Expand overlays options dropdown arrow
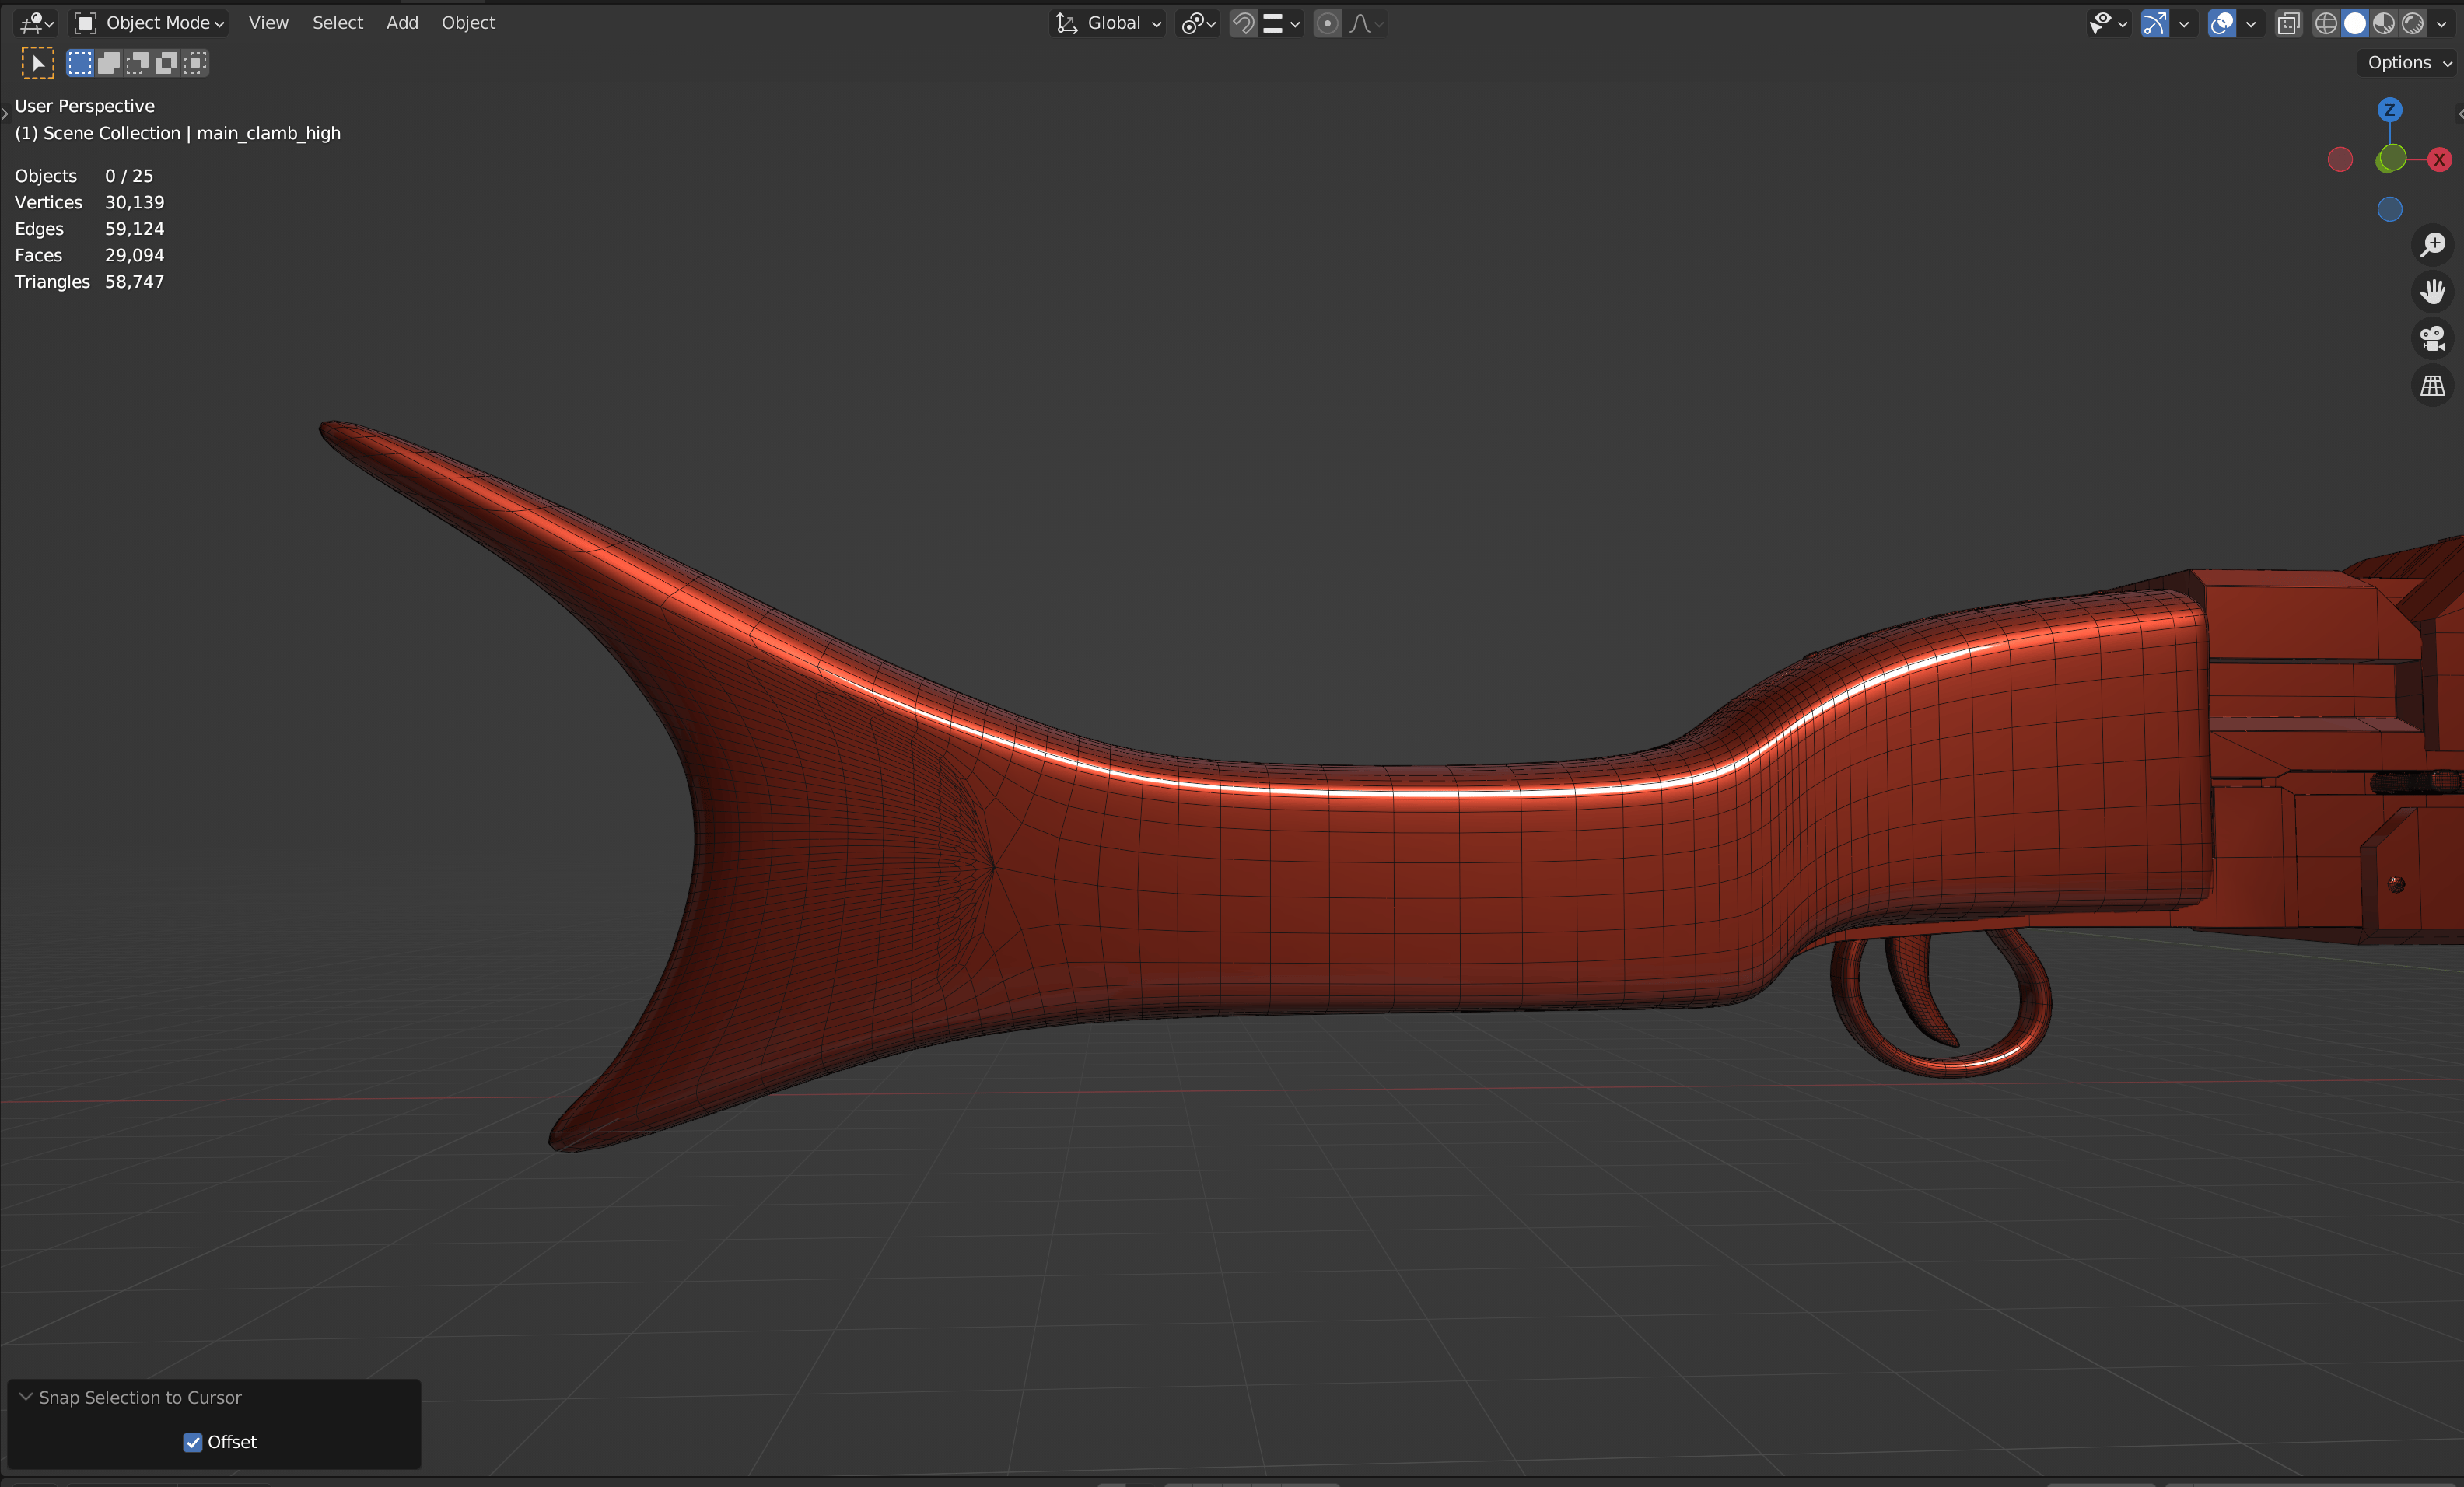This screenshot has width=2464, height=1487. point(2250,23)
